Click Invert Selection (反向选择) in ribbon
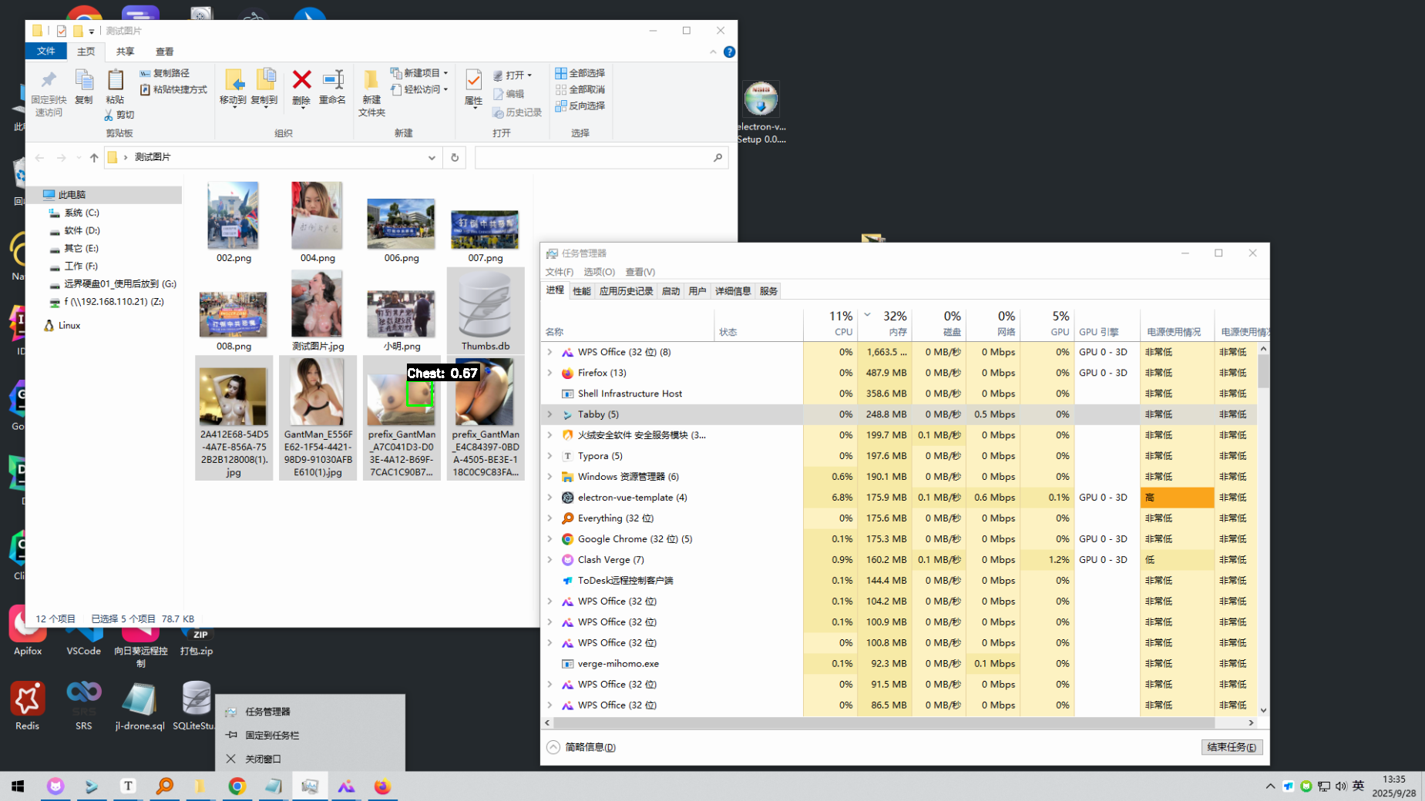The height and width of the screenshot is (801, 1425). 580,106
